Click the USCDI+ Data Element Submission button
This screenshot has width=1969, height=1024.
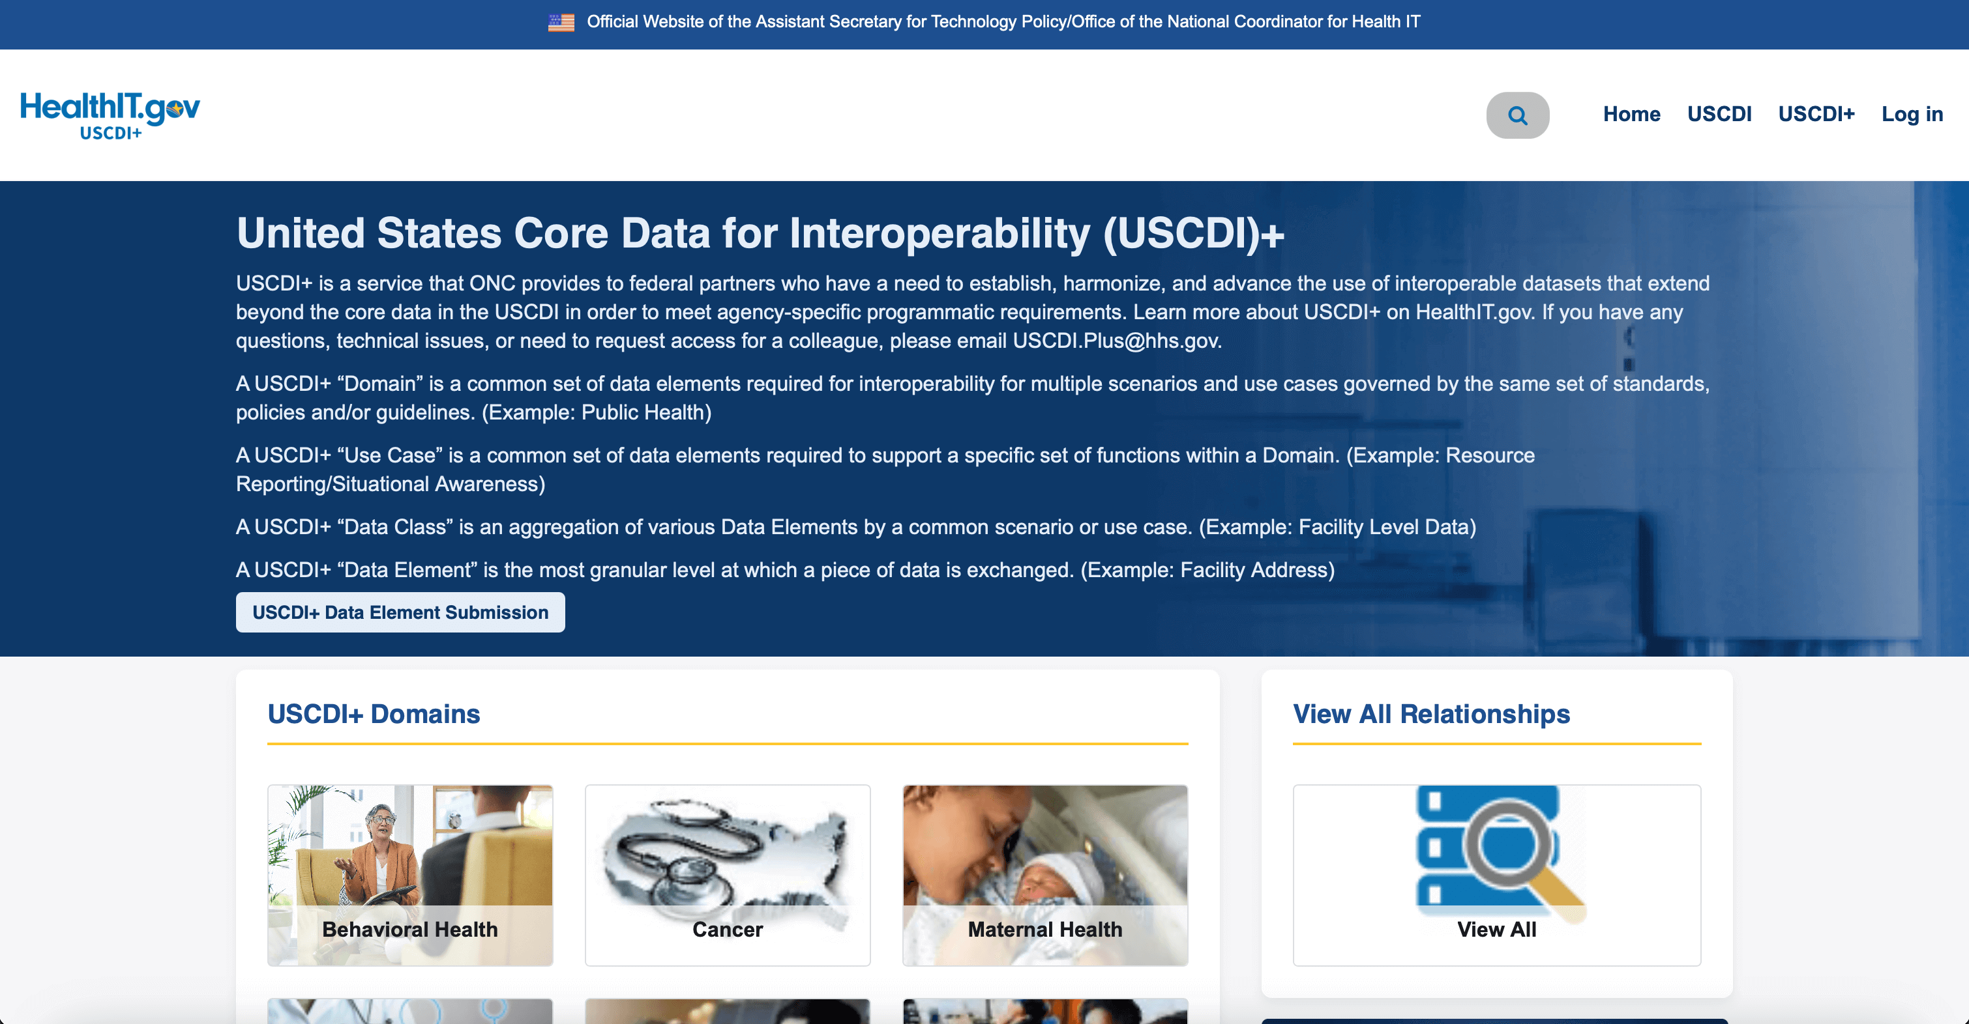[x=401, y=612]
